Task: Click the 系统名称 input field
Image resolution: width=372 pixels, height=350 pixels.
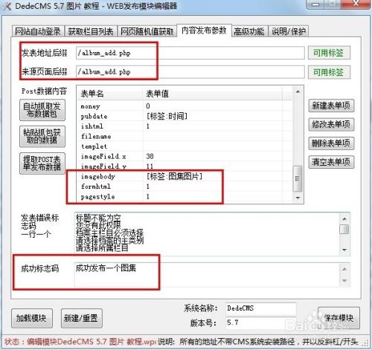Action: [x=261, y=308]
